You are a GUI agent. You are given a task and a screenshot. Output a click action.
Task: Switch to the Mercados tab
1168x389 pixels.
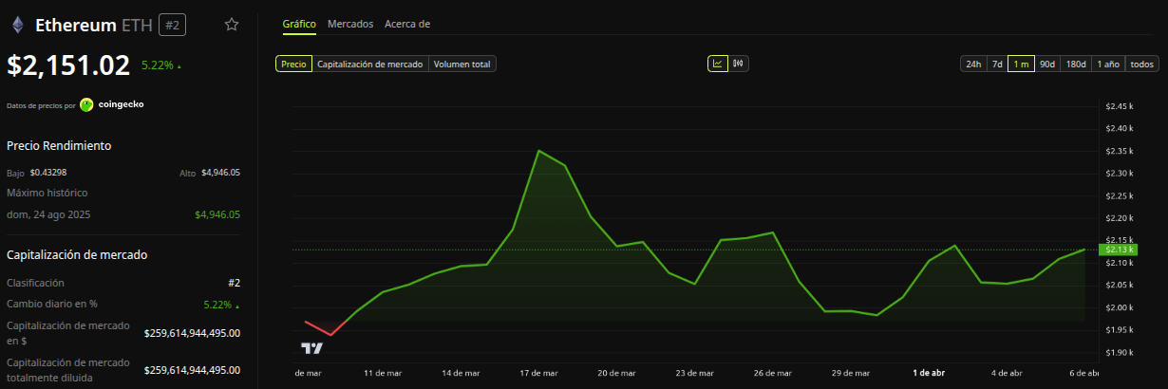click(x=350, y=24)
